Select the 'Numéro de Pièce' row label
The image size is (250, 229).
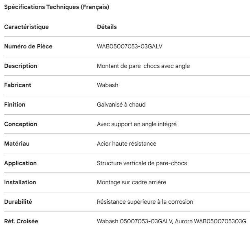click(x=28, y=46)
